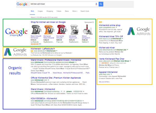
Task: Switch to the News tab
Action: click(67, 11)
